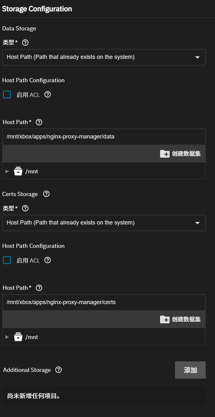Enable ACL for Data Storage host path

pyautogui.click(x=7, y=94)
